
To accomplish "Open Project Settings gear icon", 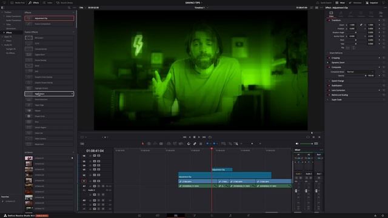I will [383, 216].
